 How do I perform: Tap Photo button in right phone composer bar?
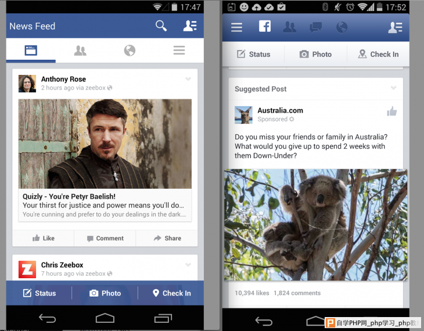[x=315, y=55]
